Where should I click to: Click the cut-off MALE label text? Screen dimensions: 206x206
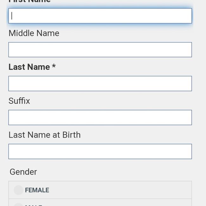(34, 205)
